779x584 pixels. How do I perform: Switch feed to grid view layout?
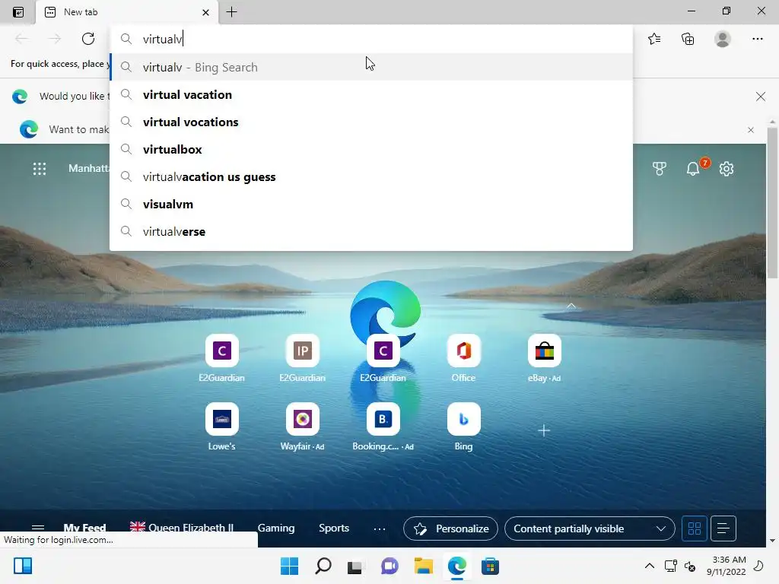[x=694, y=528]
